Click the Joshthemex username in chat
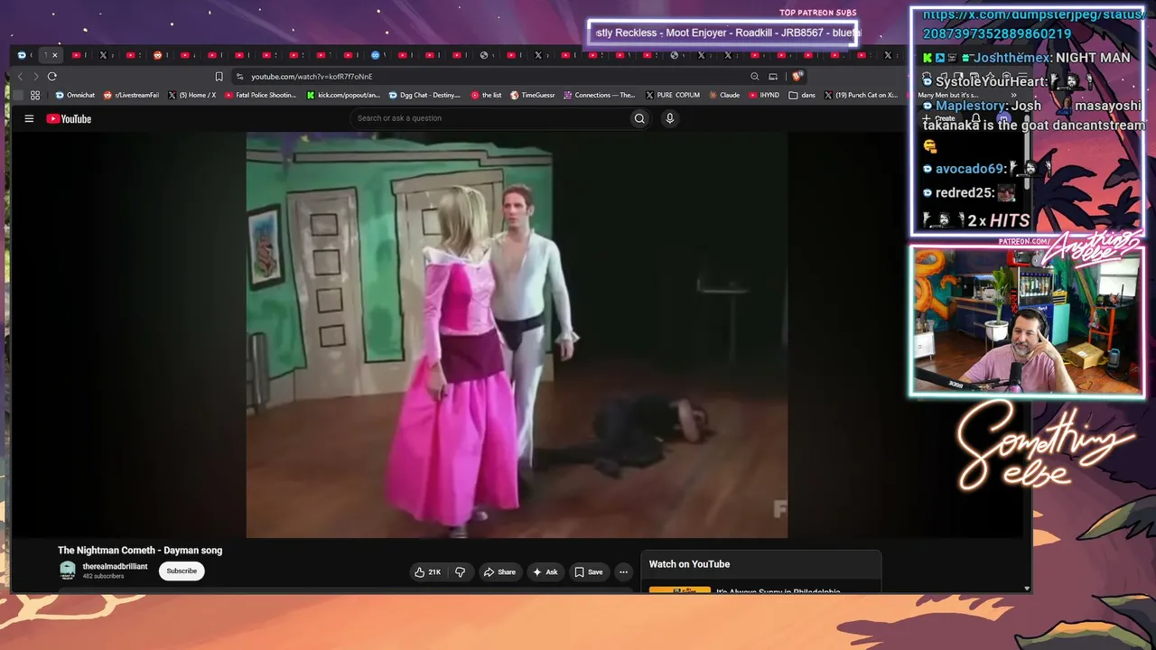This screenshot has height=650, width=1156. pos(1011,58)
